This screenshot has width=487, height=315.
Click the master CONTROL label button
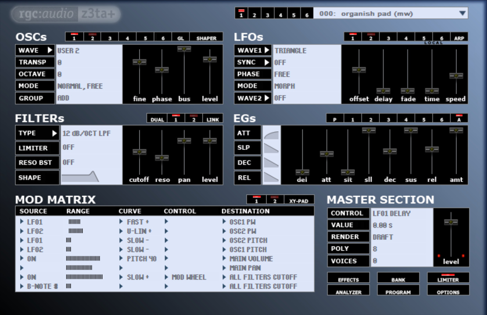(348, 213)
